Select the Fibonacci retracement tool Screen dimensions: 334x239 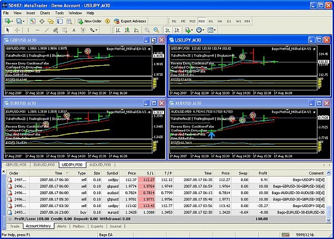pos(65,30)
